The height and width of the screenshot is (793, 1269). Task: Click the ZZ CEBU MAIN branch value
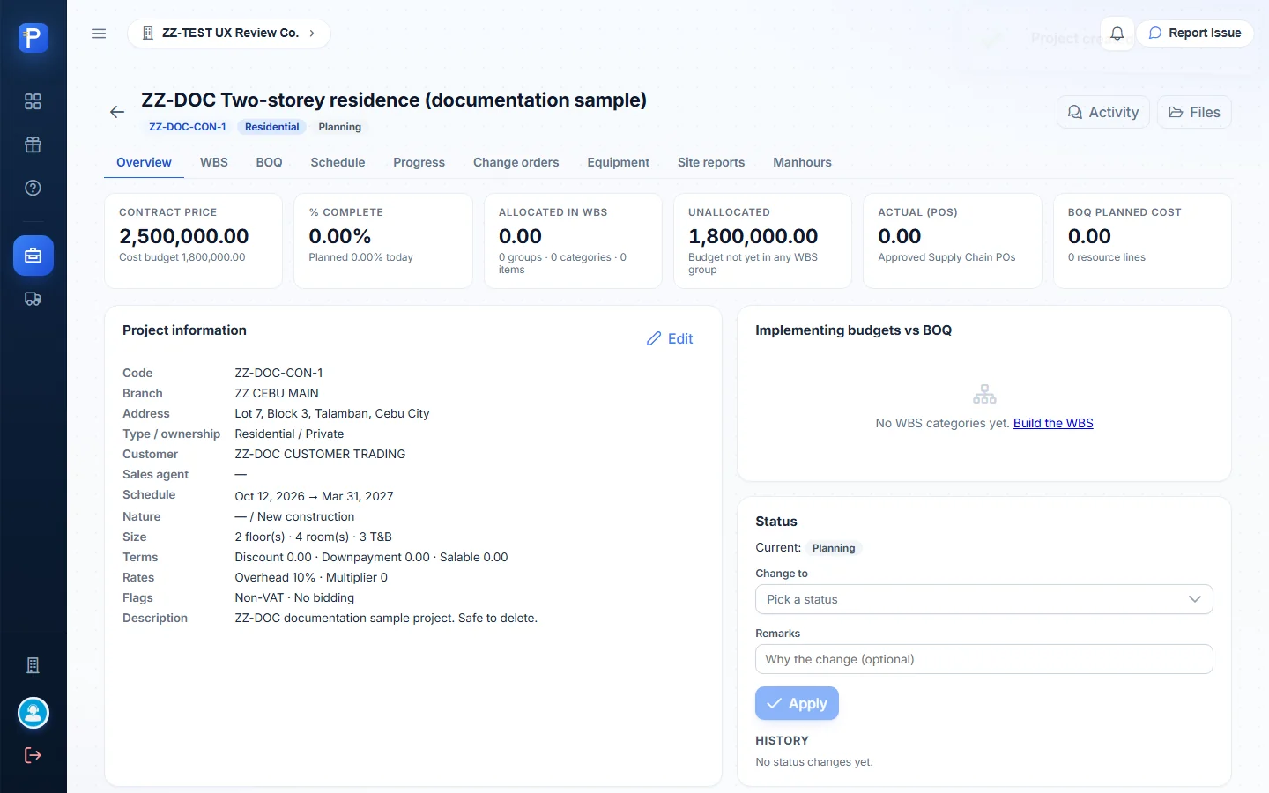pyautogui.click(x=277, y=393)
